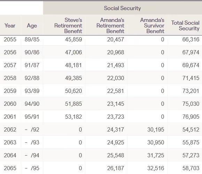Click the age cell showing – /94
Viewport: 202px width, 174px height.
coord(32,155)
